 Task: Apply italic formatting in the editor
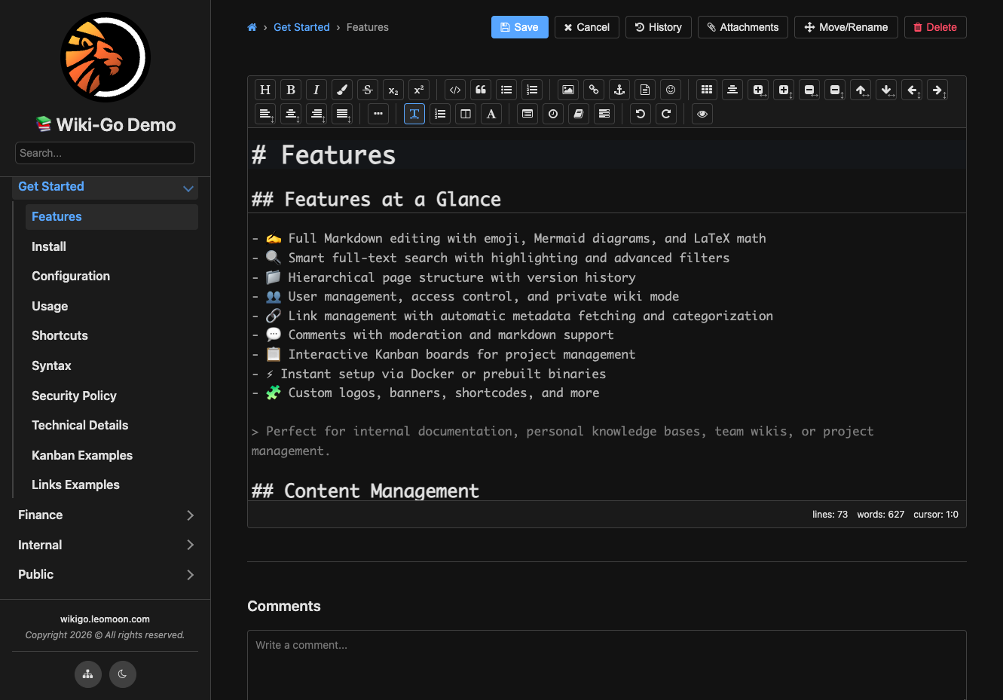[316, 90]
